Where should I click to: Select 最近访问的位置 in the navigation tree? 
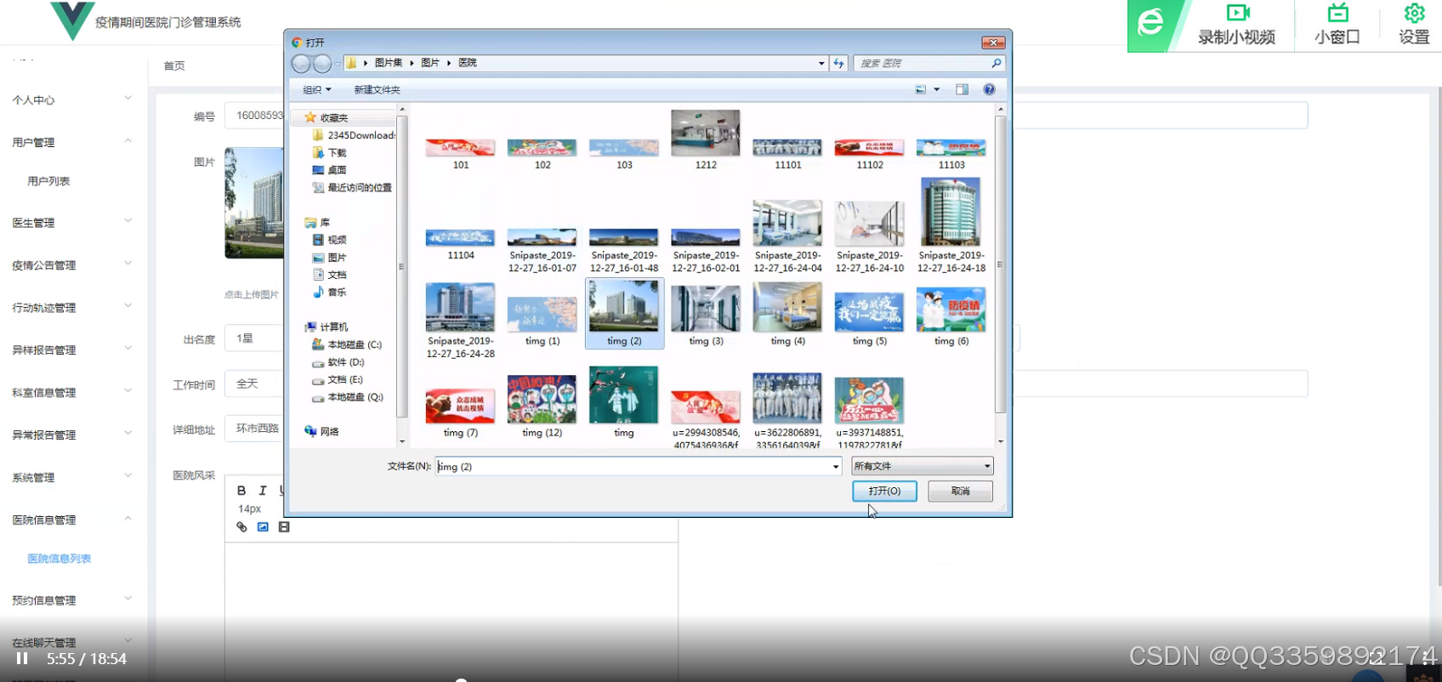(352, 188)
